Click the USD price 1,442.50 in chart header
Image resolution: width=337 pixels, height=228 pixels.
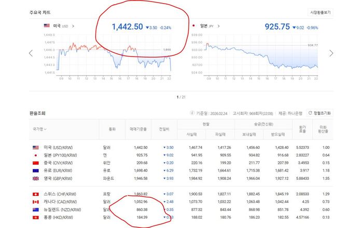point(128,26)
